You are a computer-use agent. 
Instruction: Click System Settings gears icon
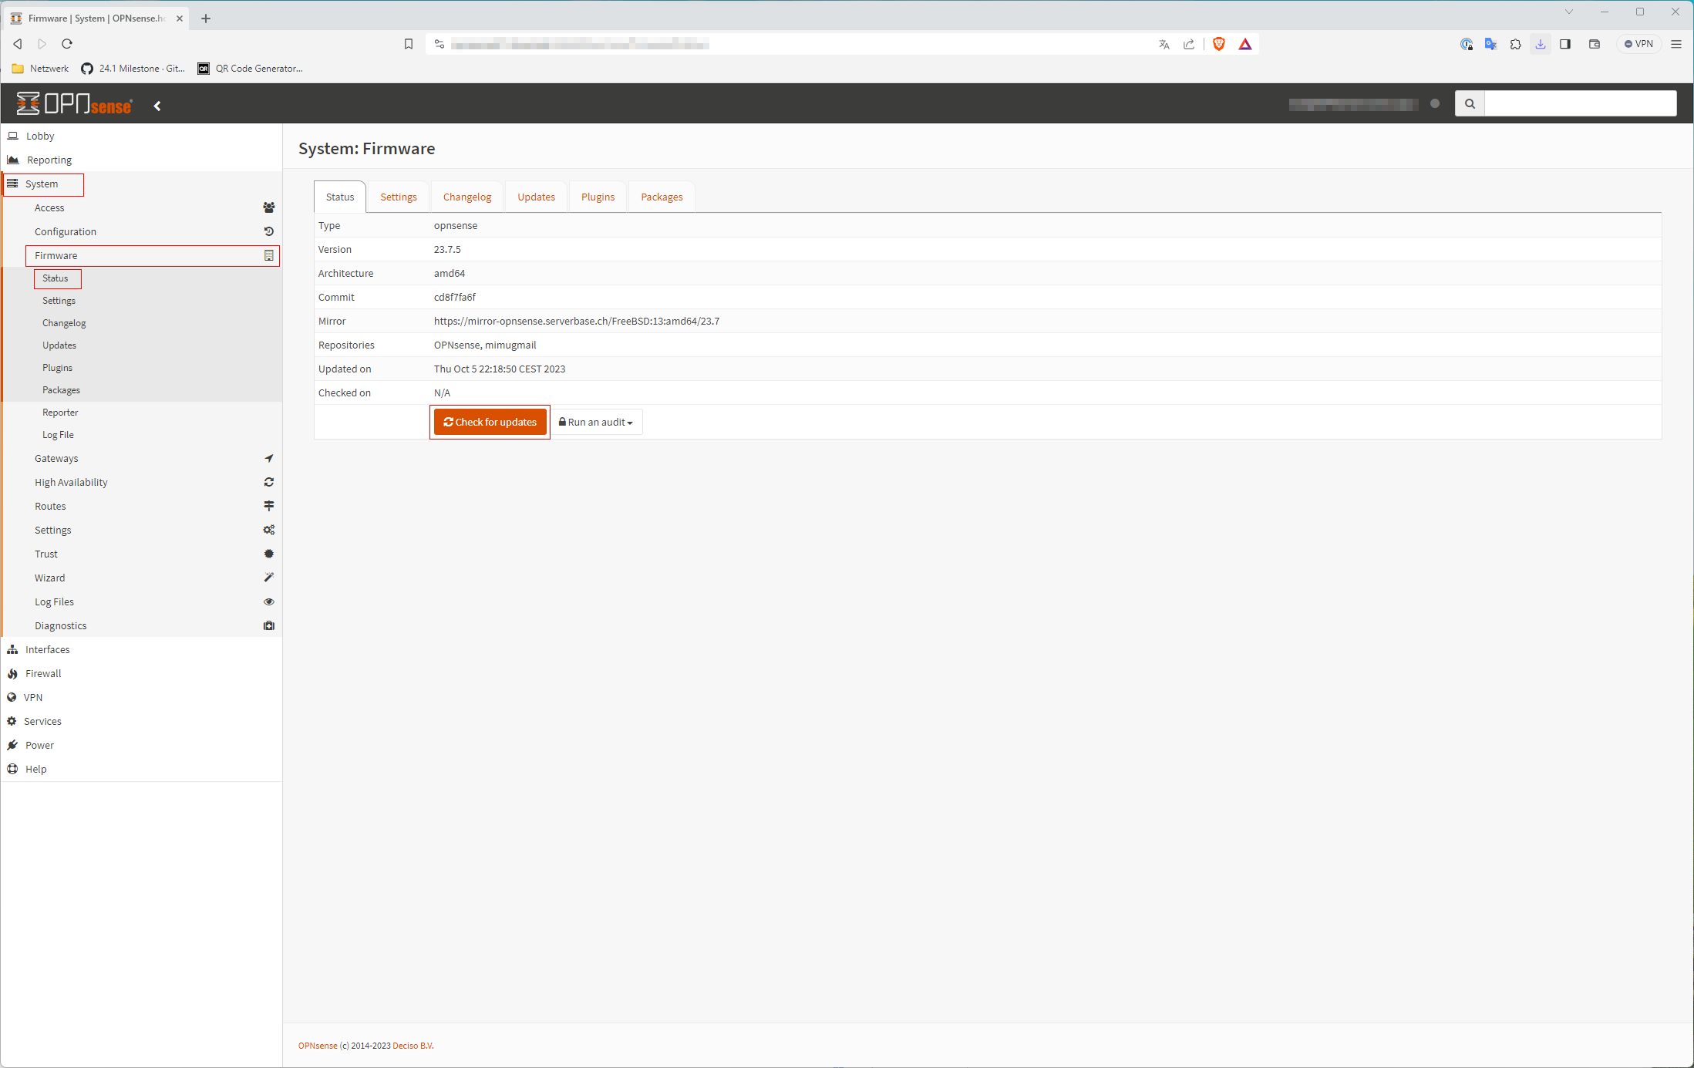point(268,530)
